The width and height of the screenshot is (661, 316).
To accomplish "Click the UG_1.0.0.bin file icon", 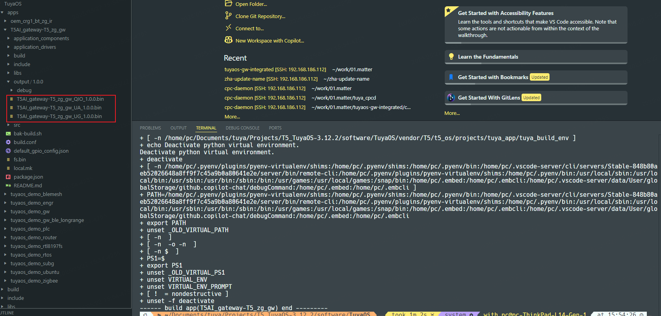I will click(x=11, y=116).
